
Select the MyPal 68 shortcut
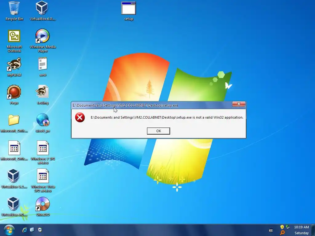tap(14, 67)
